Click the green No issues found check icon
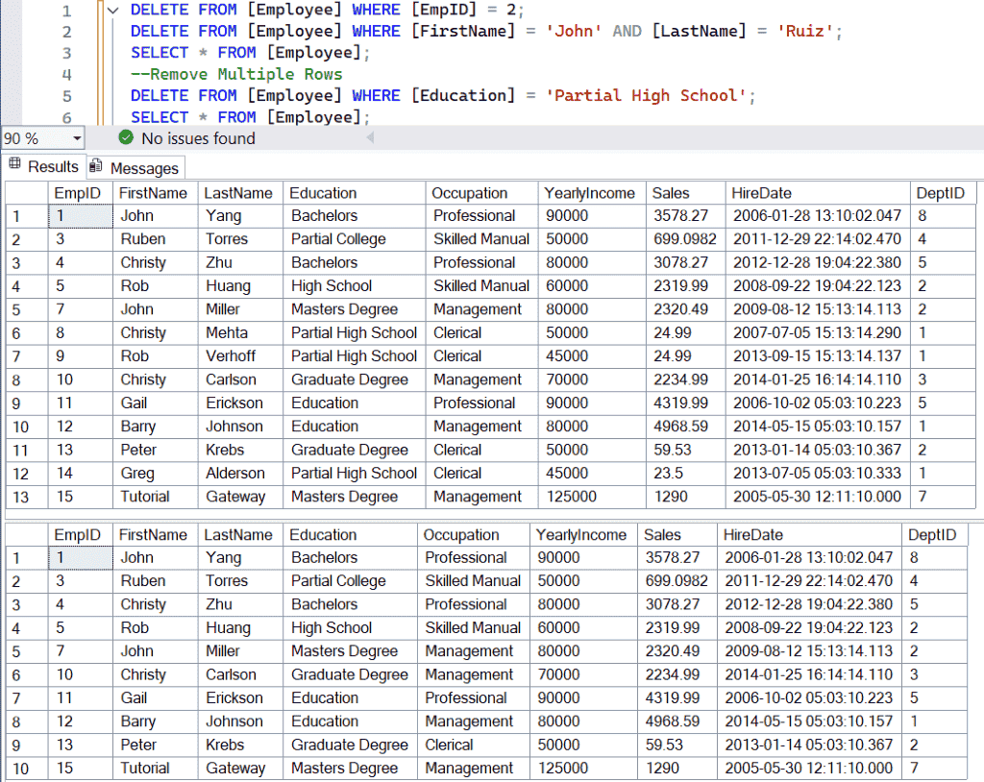 pos(125,138)
